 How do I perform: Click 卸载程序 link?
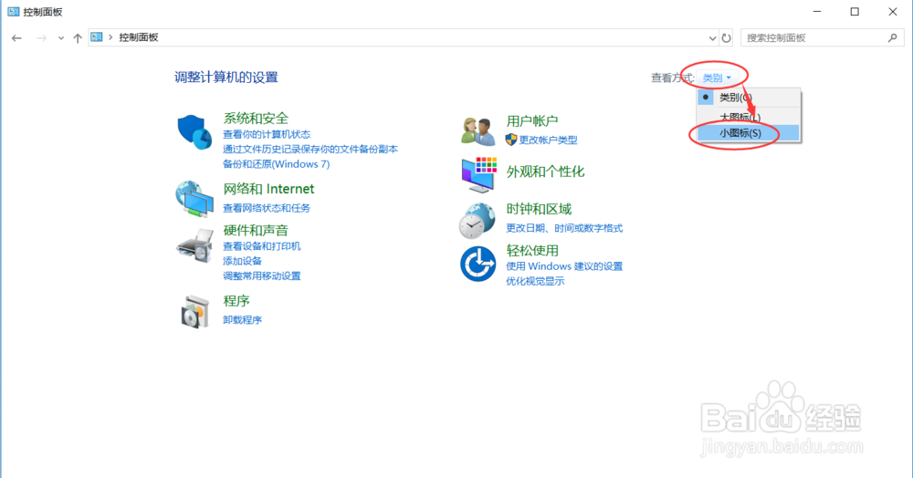[242, 320]
